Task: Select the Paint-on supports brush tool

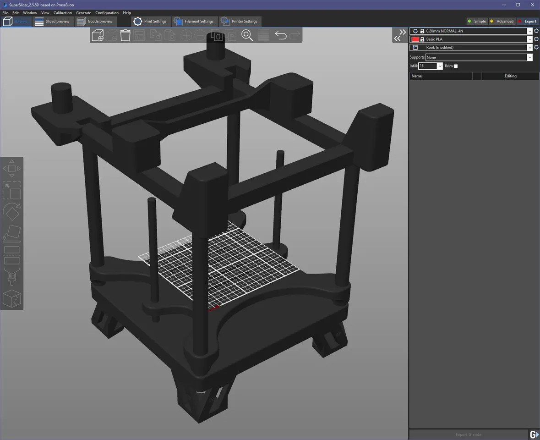Action: point(12,277)
